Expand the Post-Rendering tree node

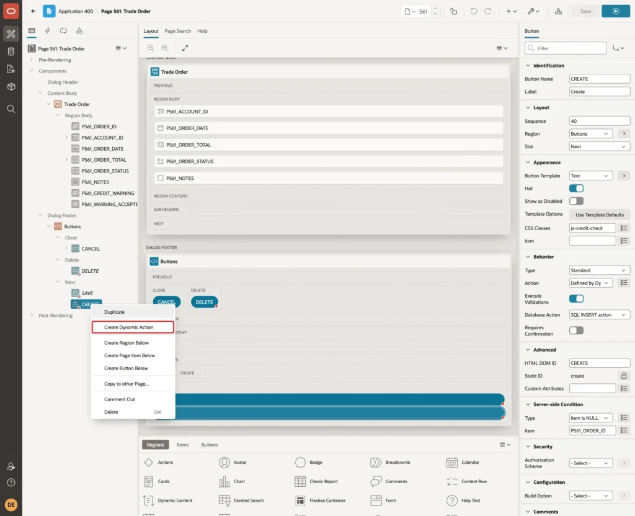[x=32, y=315]
